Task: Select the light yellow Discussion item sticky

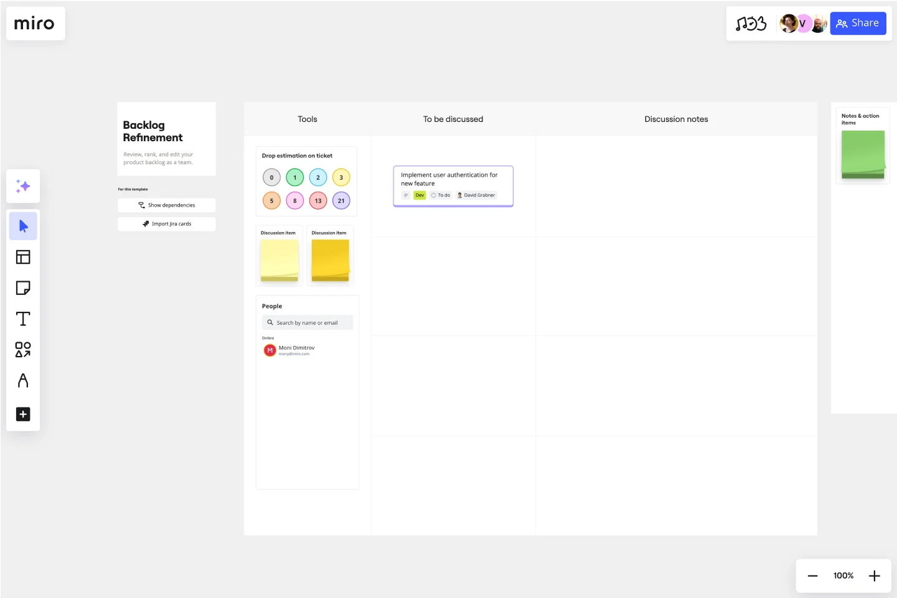Action: tap(279, 260)
